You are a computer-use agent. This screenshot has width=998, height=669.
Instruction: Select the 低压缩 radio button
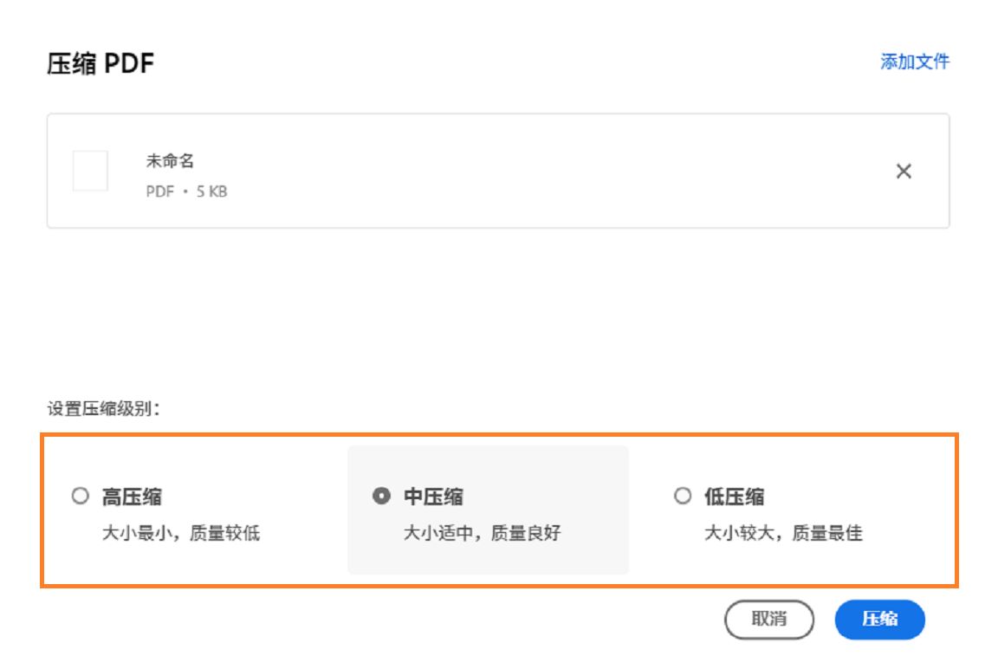(x=682, y=497)
